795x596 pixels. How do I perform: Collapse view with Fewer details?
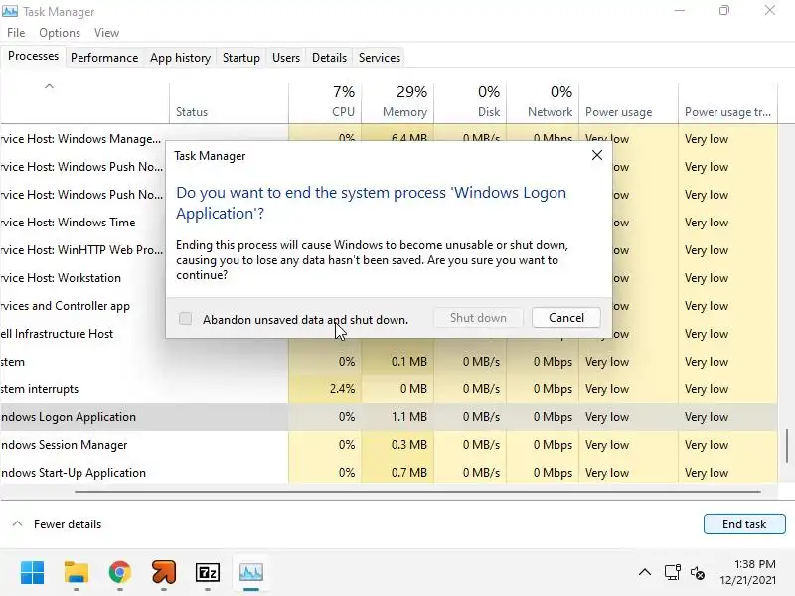58,524
